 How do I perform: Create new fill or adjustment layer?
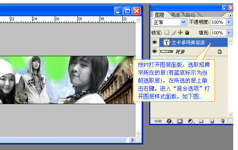pyautogui.click(x=191, y=121)
